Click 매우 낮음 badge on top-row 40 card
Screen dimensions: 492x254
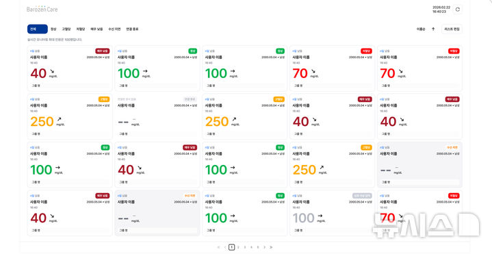102,51
